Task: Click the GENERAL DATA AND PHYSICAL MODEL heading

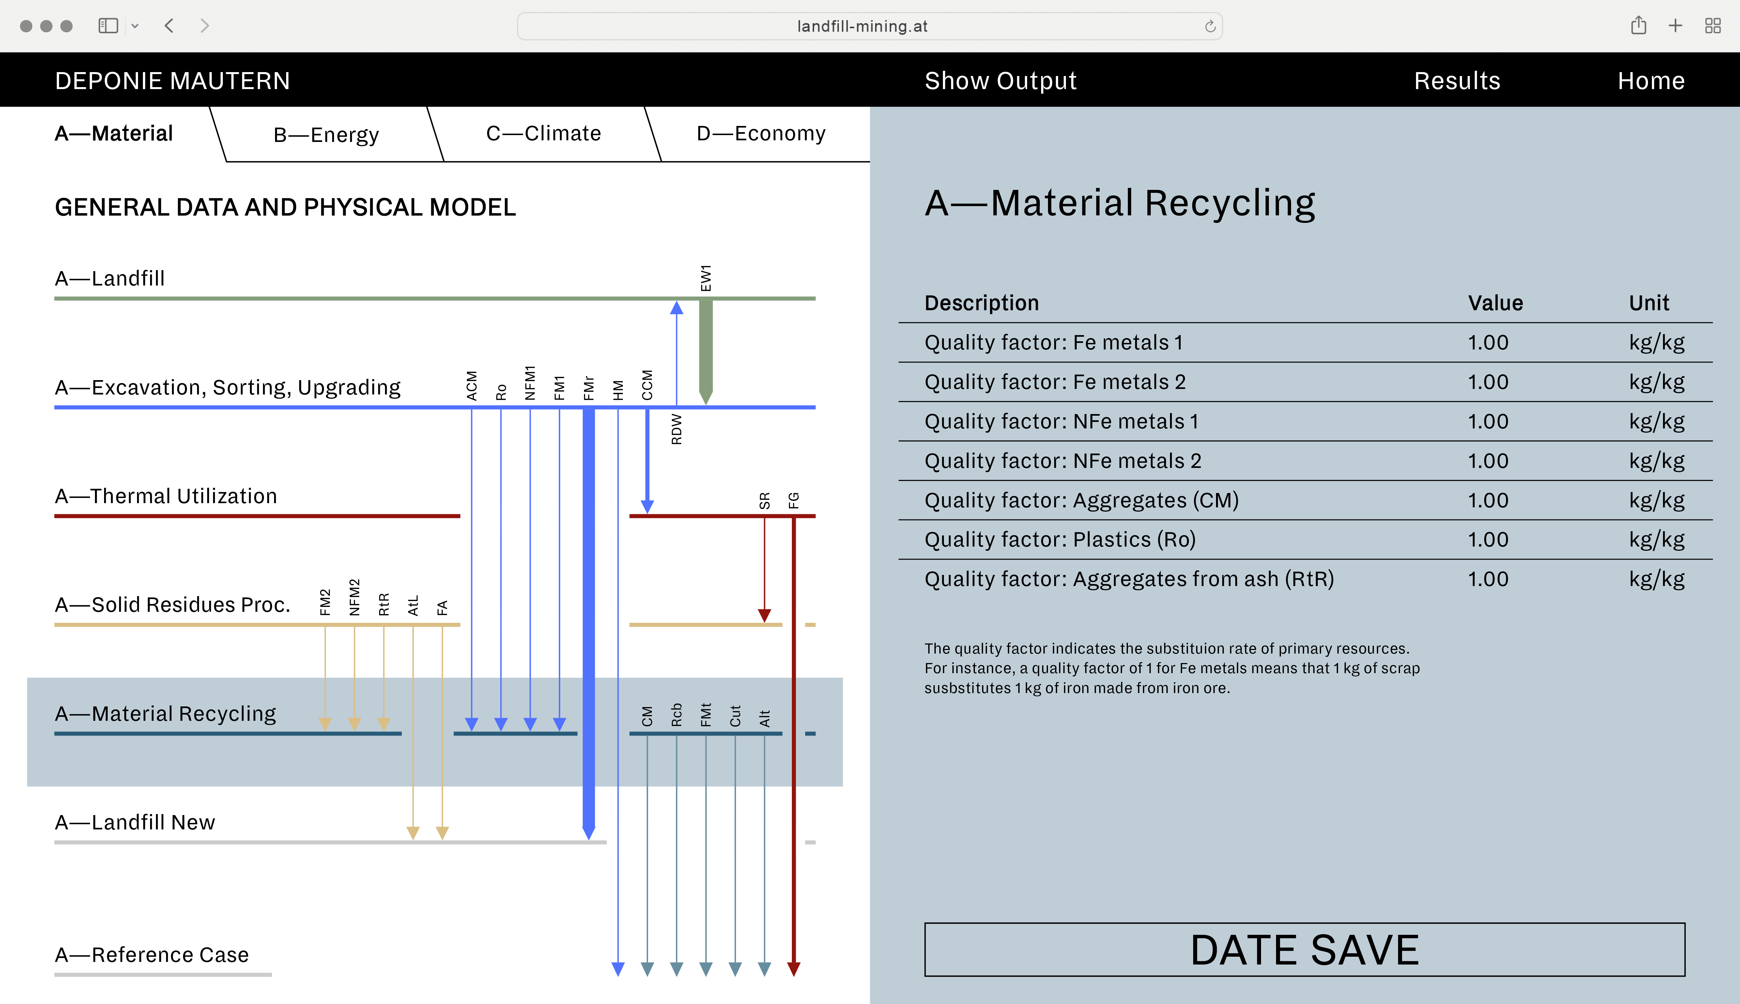Action: pyautogui.click(x=285, y=207)
